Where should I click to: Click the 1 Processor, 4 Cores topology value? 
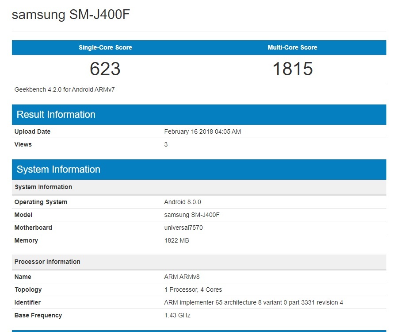point(193,290)
